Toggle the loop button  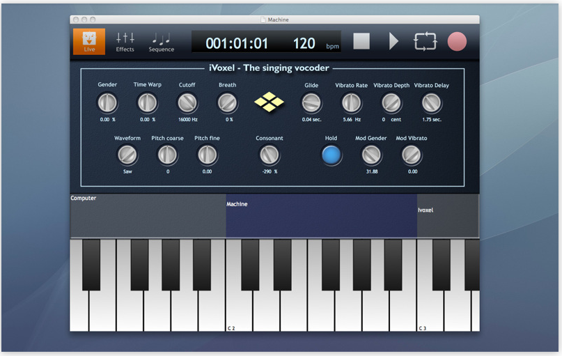pyautogui.click(x=425, y=41)
